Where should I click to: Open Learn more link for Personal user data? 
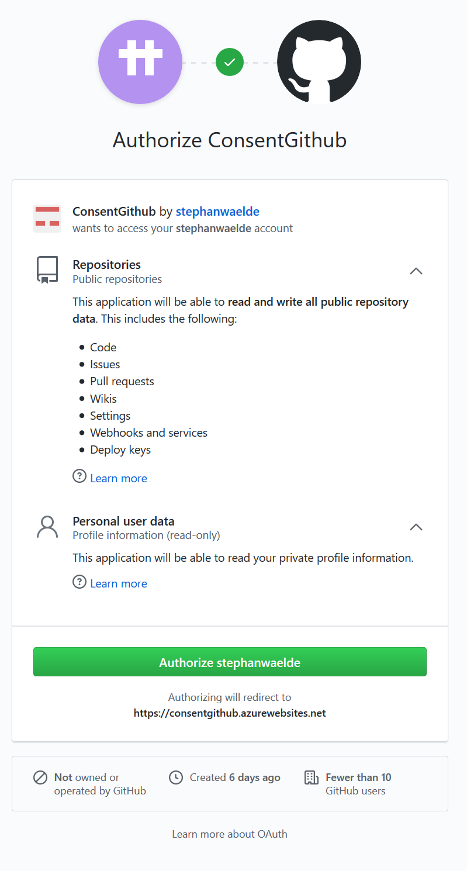(119, 583)
